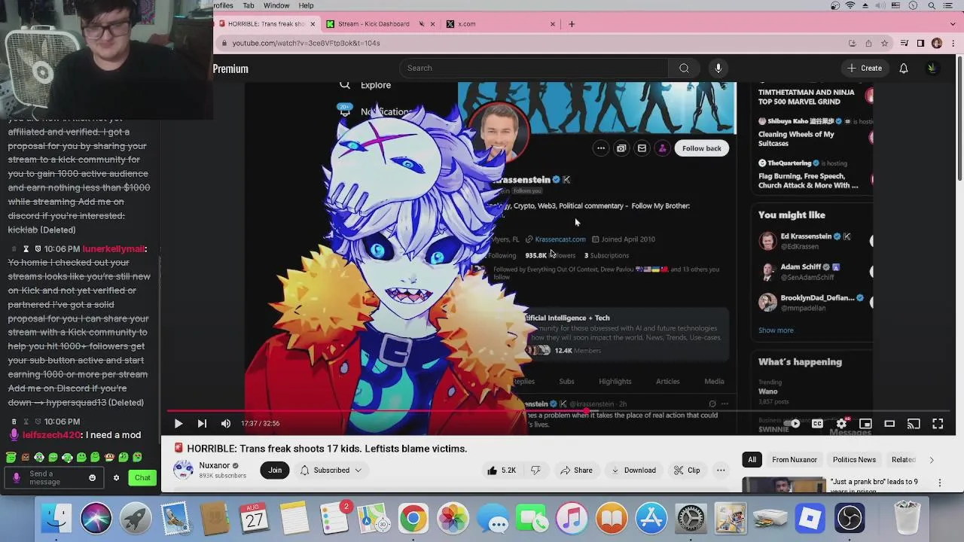This screenshot has height=542, width=964.
Task: Open App Store from the Dock
Action: [651, 519]
